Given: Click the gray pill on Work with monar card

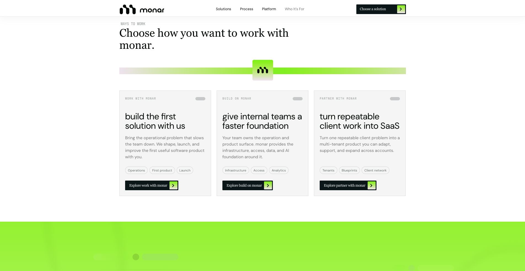Looking at the screenshot, I should (x=200, y=99).
